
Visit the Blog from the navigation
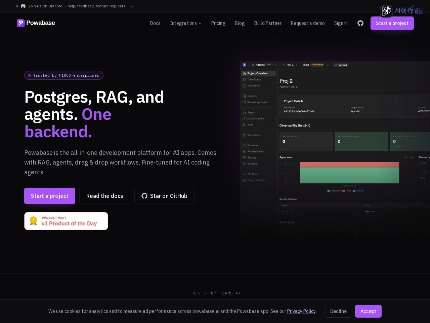click(x=240, y=23)
